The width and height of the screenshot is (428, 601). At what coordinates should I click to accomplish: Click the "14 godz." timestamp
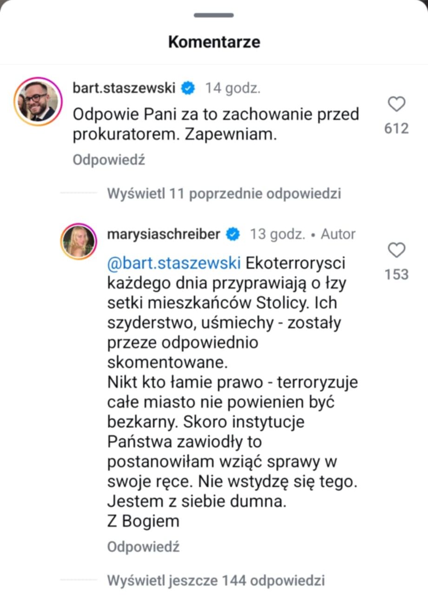coord(233,88)
